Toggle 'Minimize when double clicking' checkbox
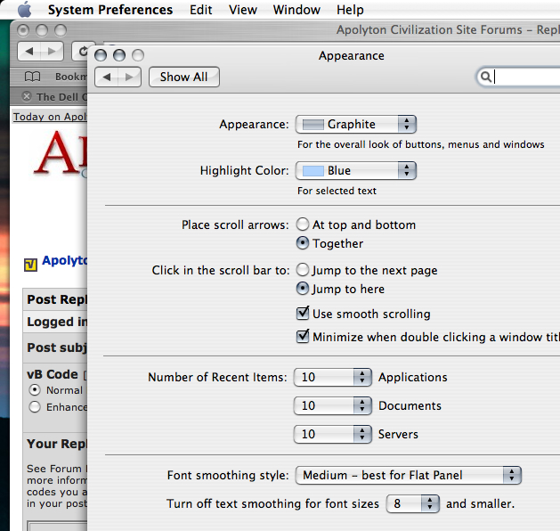 point(303,337)
